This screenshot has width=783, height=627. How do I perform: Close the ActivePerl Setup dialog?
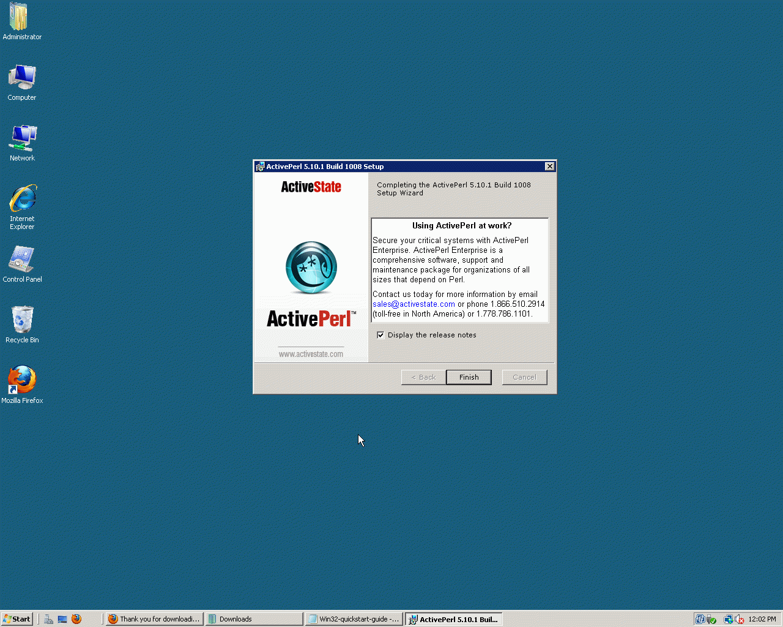[x=550, y=167]
